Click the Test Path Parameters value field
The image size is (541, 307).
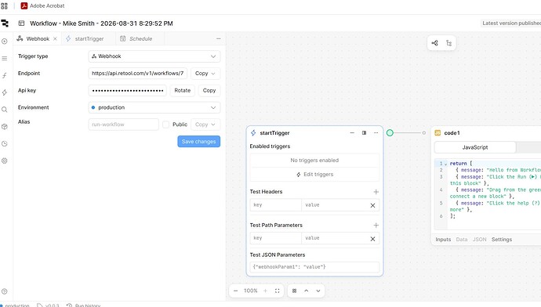pyautogui.click(x=333, y=238)
